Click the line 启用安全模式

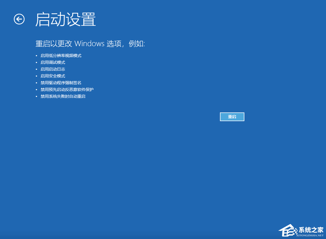click(x=53, y=76)
